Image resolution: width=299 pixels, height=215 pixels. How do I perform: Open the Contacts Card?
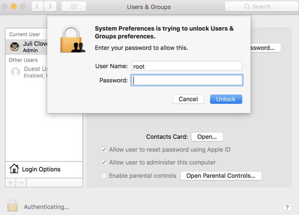tap(207, 137)
